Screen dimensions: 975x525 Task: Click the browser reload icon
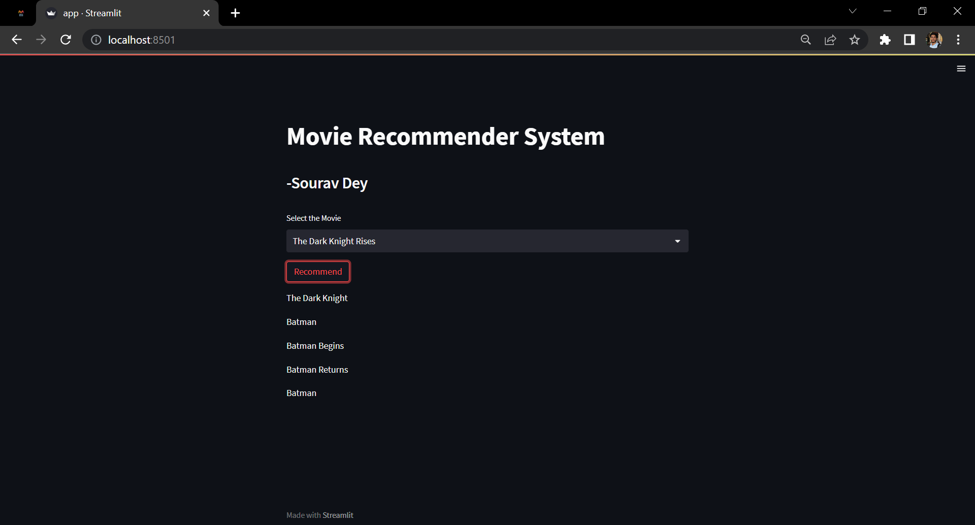coord(66,40)
